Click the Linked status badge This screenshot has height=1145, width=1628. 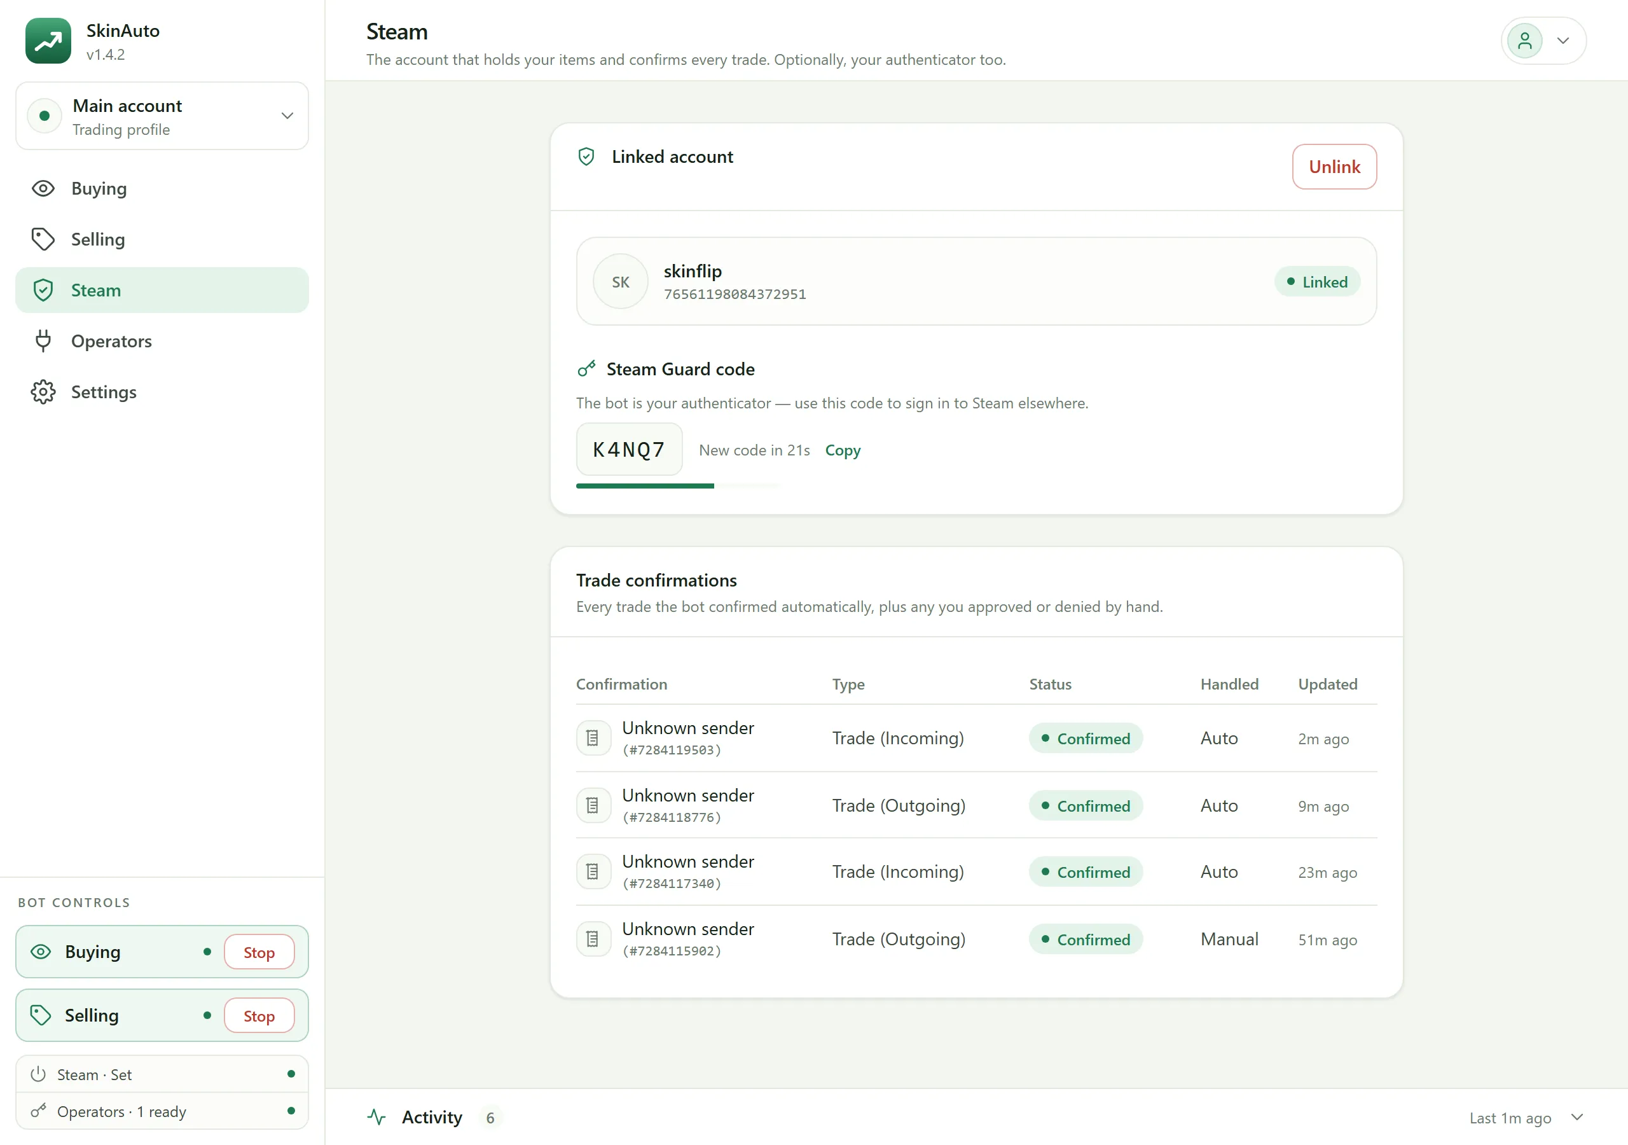tap(1318, 282)
